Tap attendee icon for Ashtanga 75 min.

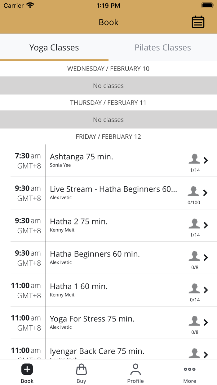(194, 159)
